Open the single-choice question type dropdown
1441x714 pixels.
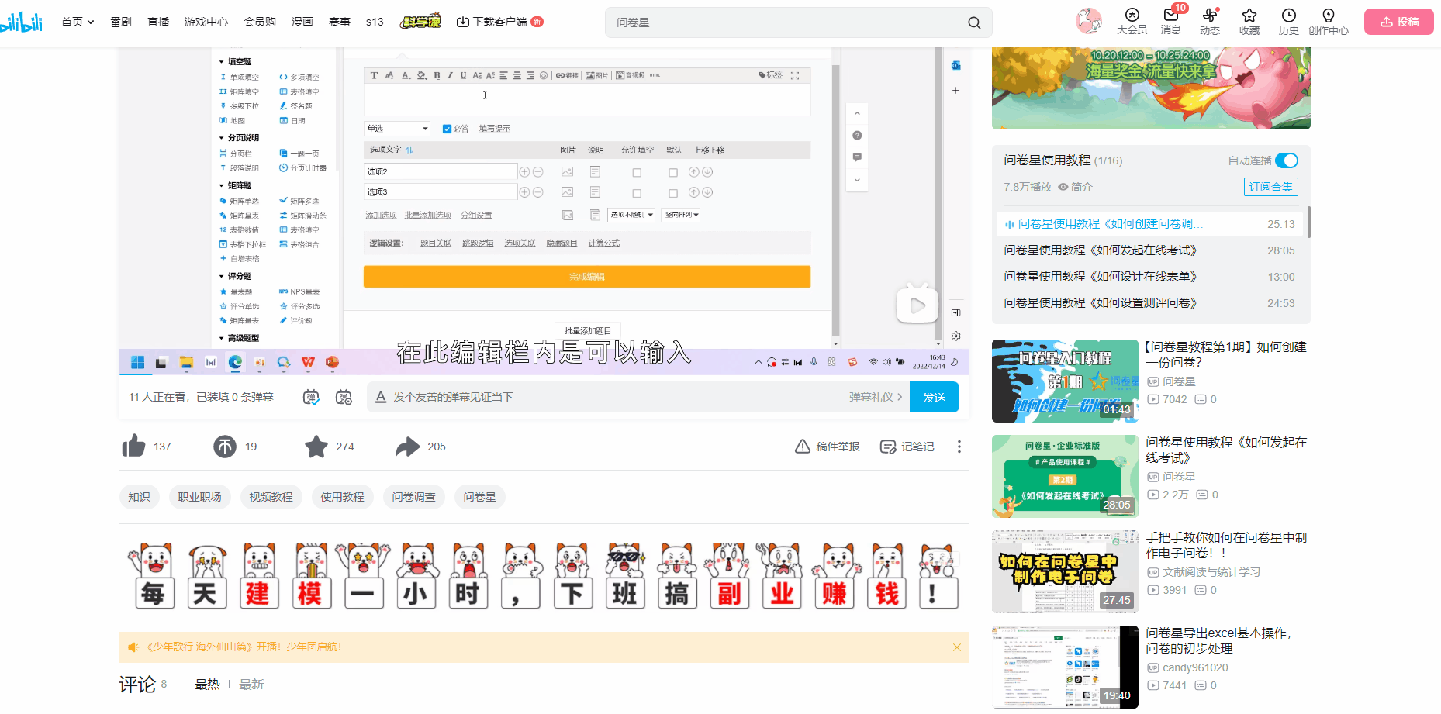[x=397, y=128]
